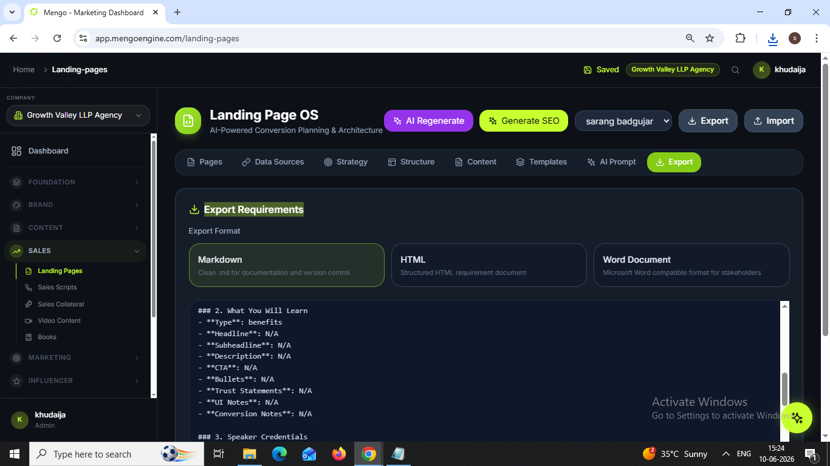
Task: Click the Generate SEO button
Action: pos(524,121)
